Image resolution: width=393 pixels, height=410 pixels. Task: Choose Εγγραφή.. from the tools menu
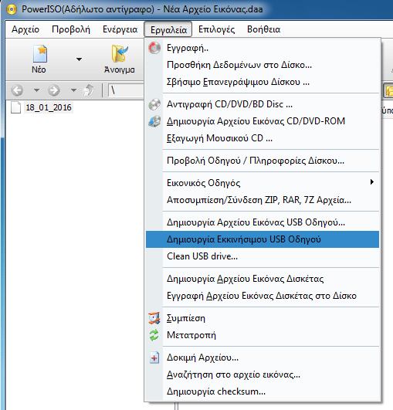(263, 48)
